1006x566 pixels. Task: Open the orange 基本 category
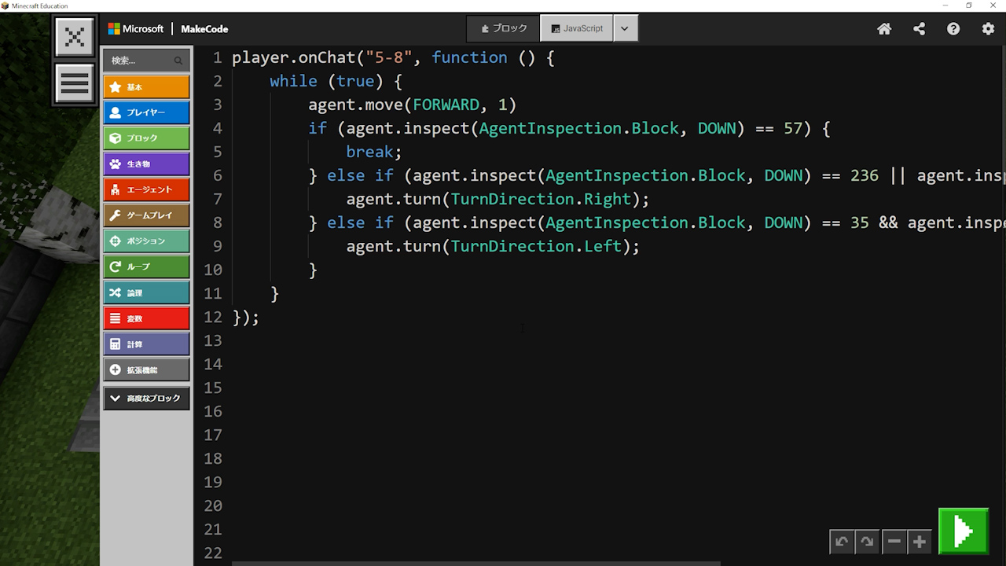coord(146,87)
